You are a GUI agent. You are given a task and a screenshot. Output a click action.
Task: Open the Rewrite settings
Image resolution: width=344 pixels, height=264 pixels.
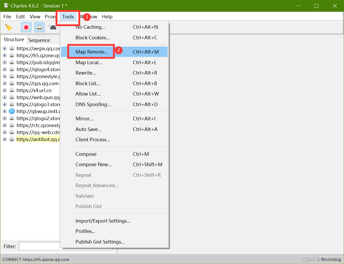pyautogui.click(x=86, y=73)
